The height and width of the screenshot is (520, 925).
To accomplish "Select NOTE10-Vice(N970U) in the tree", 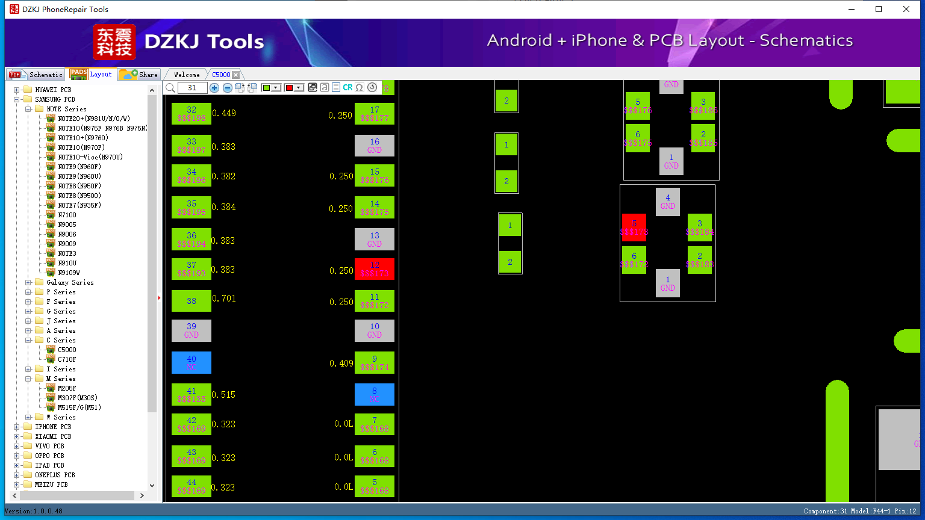I will (90, 157).
